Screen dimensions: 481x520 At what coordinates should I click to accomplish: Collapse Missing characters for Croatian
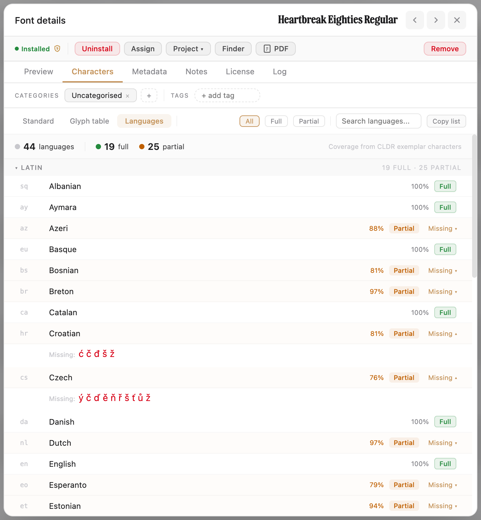(x=443, y=334)
